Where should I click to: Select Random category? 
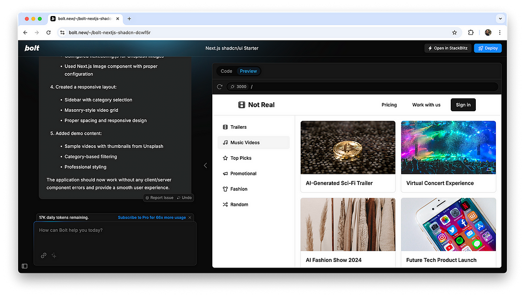(x=253, y=204)
